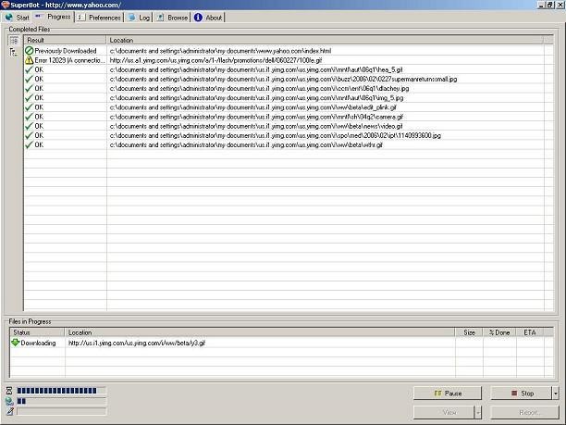Select the tree view icon in Completed Files
Image resolution: width=566 pixels, height=425 pixels.
[x=14, y=52]
